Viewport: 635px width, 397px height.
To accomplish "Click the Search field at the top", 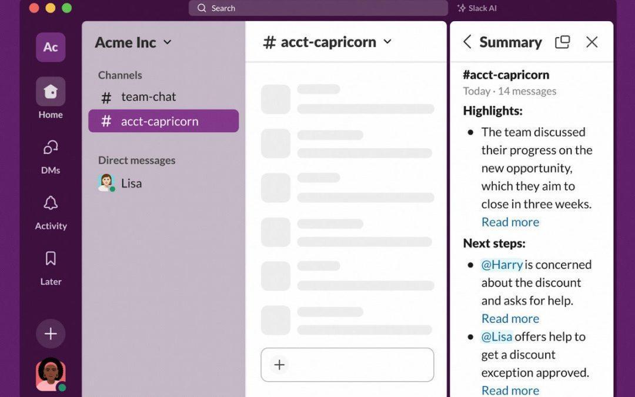I will pyautogui.click(x=318, y=8).
